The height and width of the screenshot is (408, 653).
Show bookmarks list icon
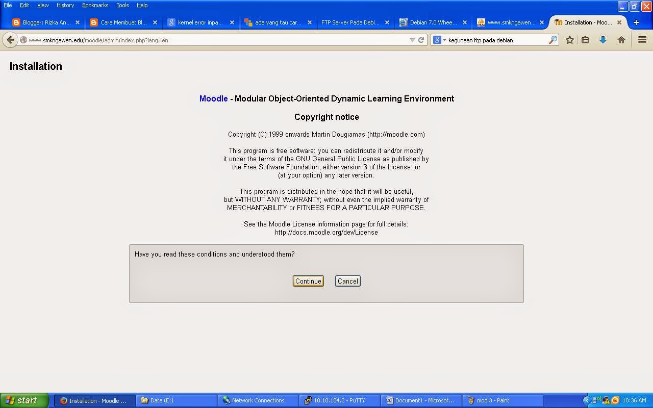pos(585,40)
